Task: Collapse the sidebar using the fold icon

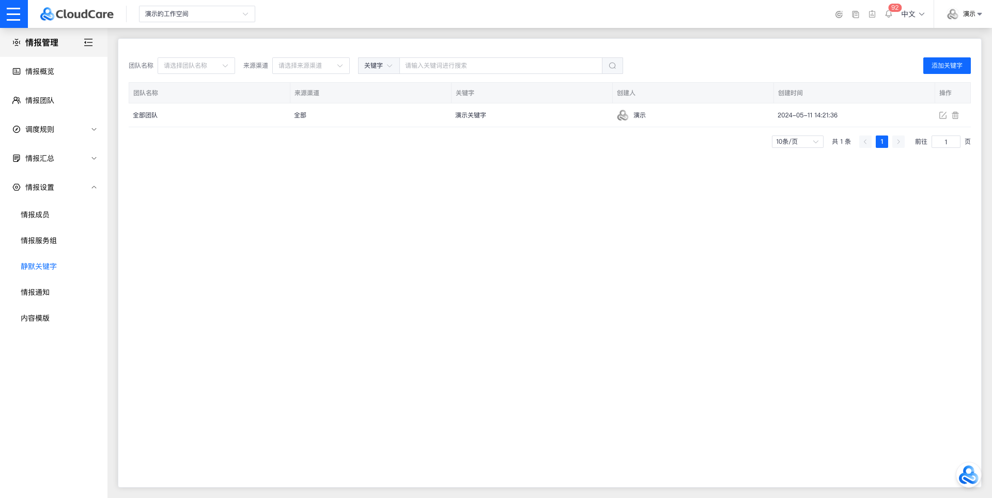Action: (88, 42)
